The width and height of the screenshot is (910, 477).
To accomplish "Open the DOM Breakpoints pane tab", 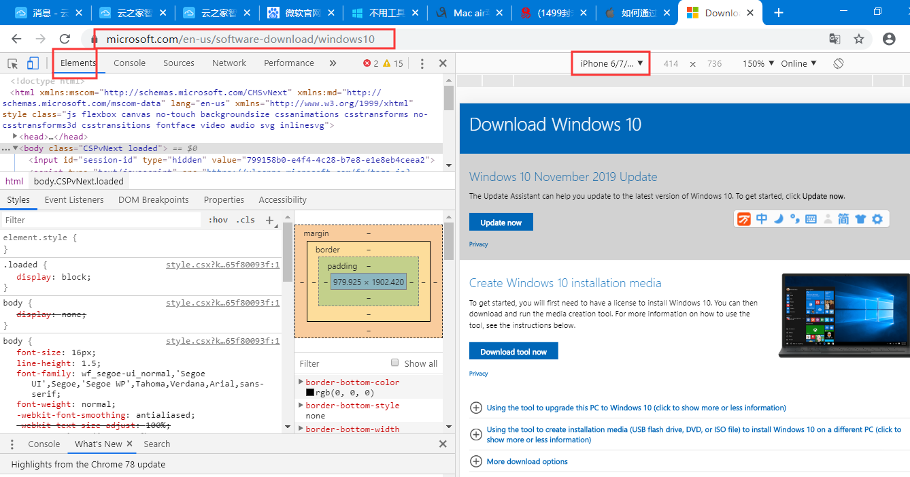I will 154,200.
